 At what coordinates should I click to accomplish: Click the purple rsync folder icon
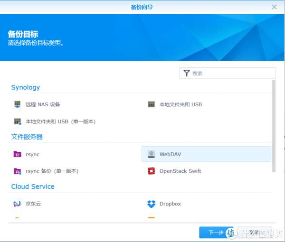click(x=18, y=154)
